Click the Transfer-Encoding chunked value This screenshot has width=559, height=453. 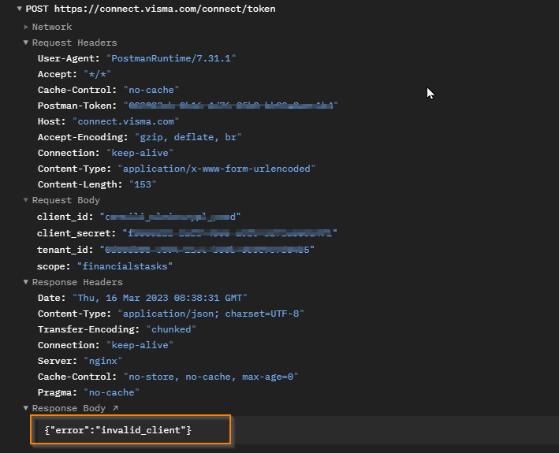[x=171, y=329]
